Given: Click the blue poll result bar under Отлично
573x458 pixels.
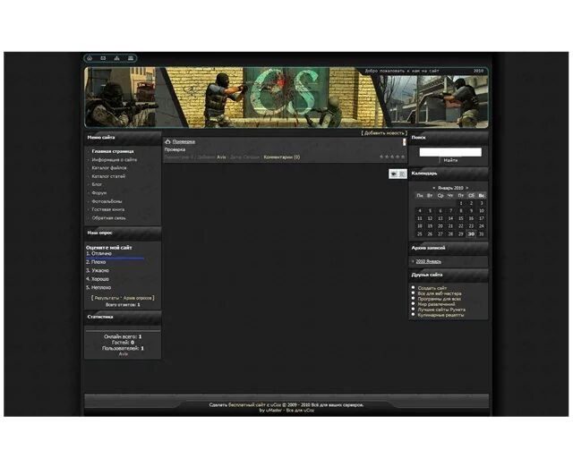Looking at the screenshot, I should 115,258.
